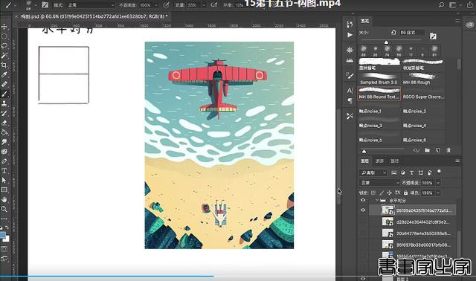Select the Eyedropper tool
The height and width of the screenshot is (281, 476).
[x=4, y=74]
